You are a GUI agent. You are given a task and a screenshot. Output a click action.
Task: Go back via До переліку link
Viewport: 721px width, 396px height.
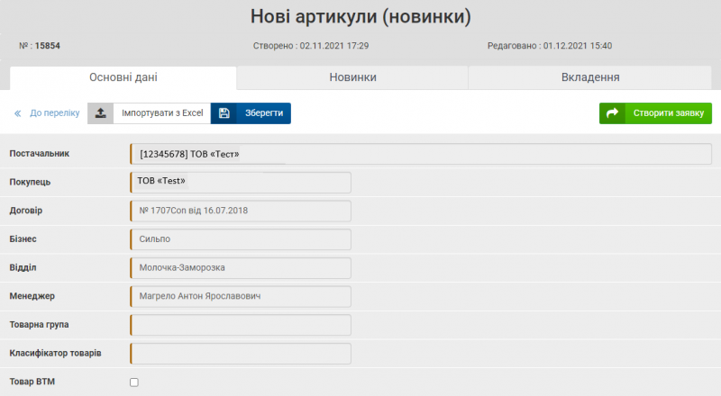click(x=55, y=113)
